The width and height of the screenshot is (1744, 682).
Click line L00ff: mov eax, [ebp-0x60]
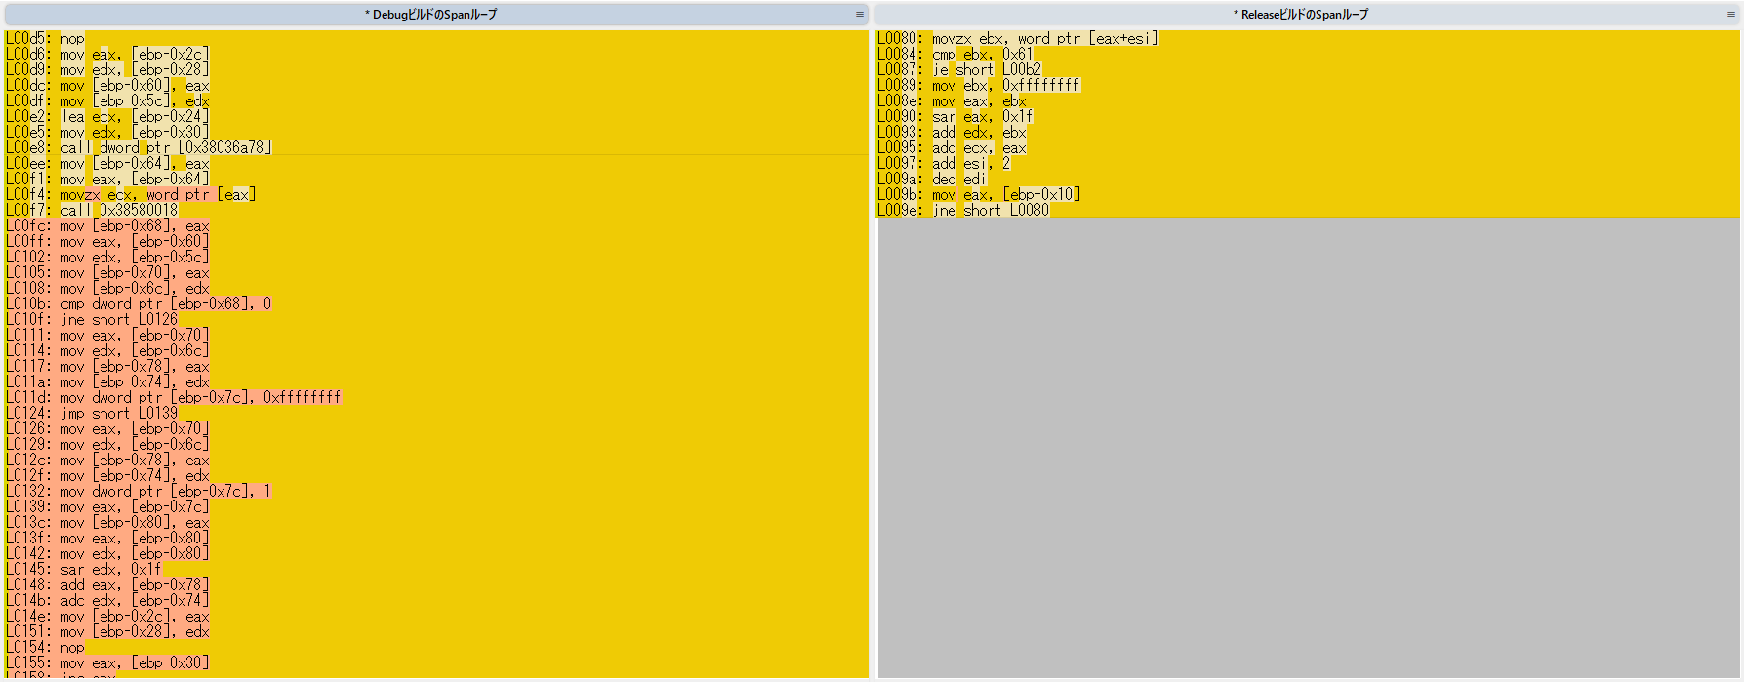(x=107, y=242)
